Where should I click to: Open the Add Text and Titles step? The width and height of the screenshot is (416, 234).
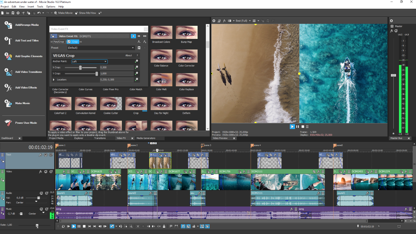8,41
